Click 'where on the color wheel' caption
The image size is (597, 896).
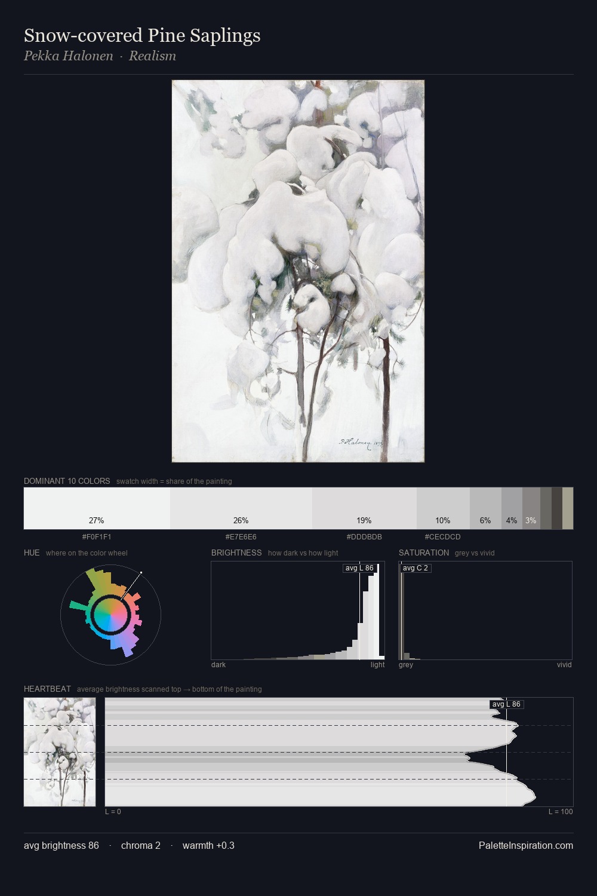click(87, 553)
